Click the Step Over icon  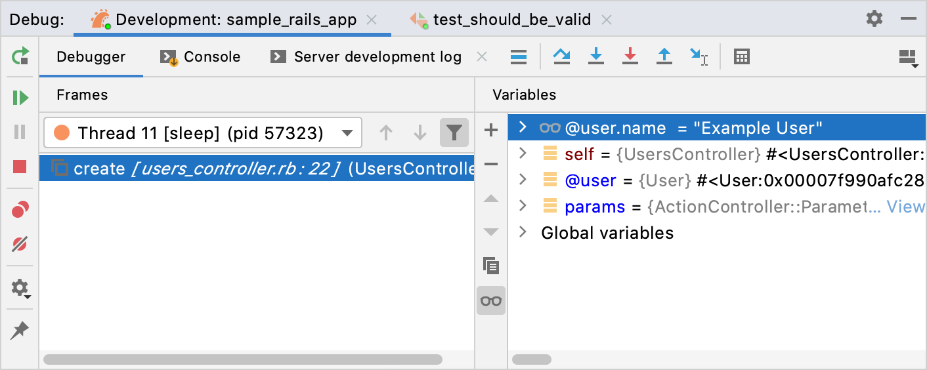561,57
